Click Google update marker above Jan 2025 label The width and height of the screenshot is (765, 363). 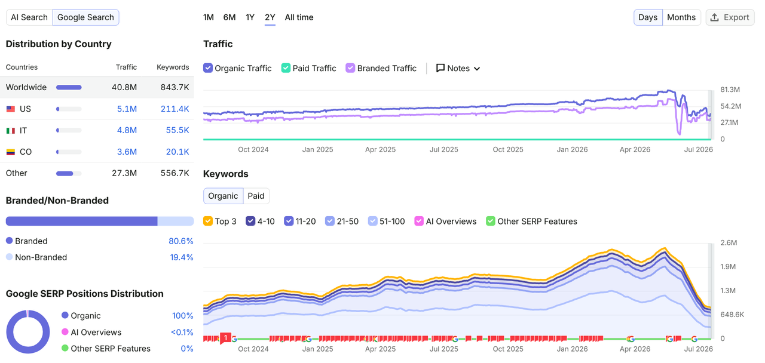(308, 339)
